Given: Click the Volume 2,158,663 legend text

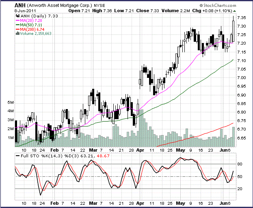Looking at the screenshot, I should (33, 33).
